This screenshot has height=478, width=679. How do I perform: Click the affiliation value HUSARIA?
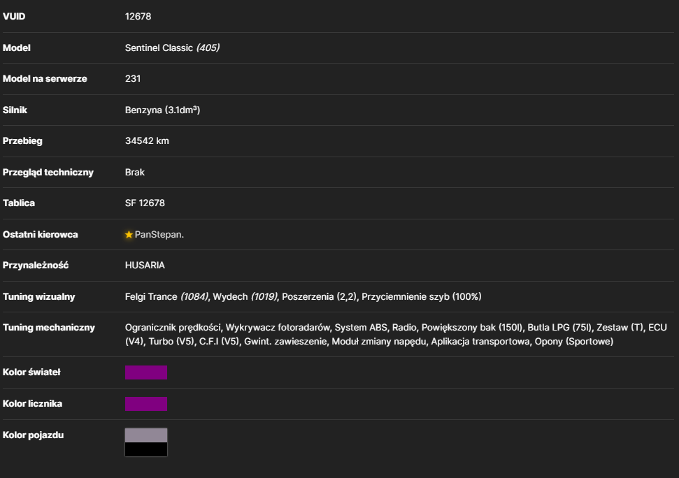pyautogui.click(x=145, y=265)
